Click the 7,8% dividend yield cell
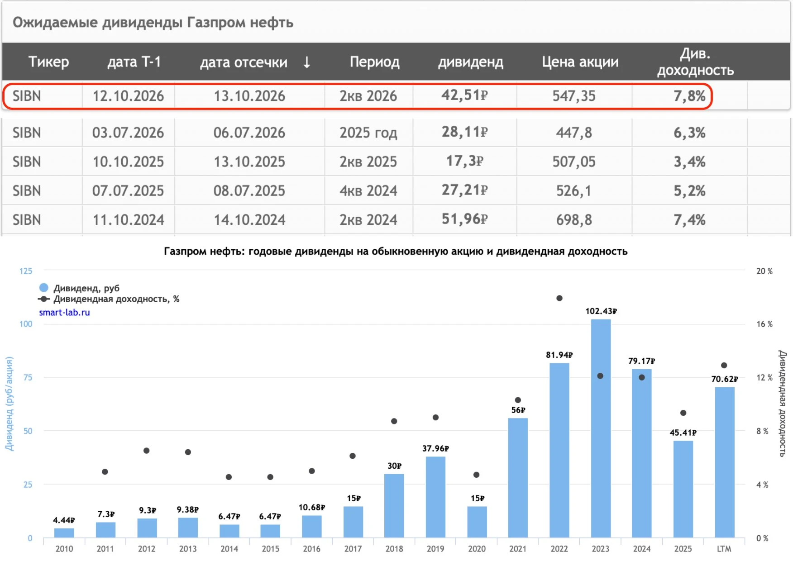 coord(689,96)
